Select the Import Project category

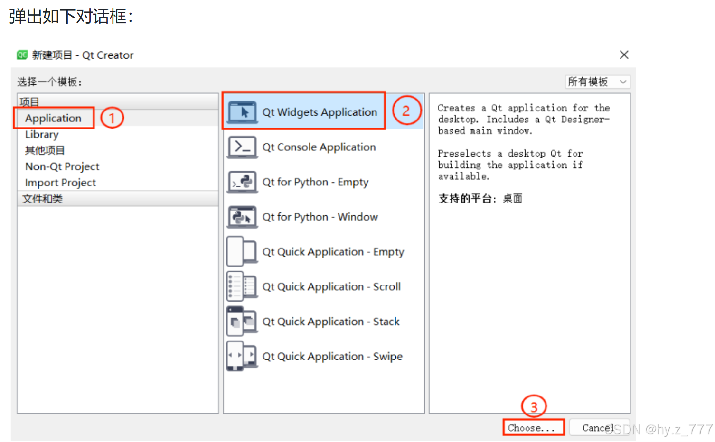[60, 183]
